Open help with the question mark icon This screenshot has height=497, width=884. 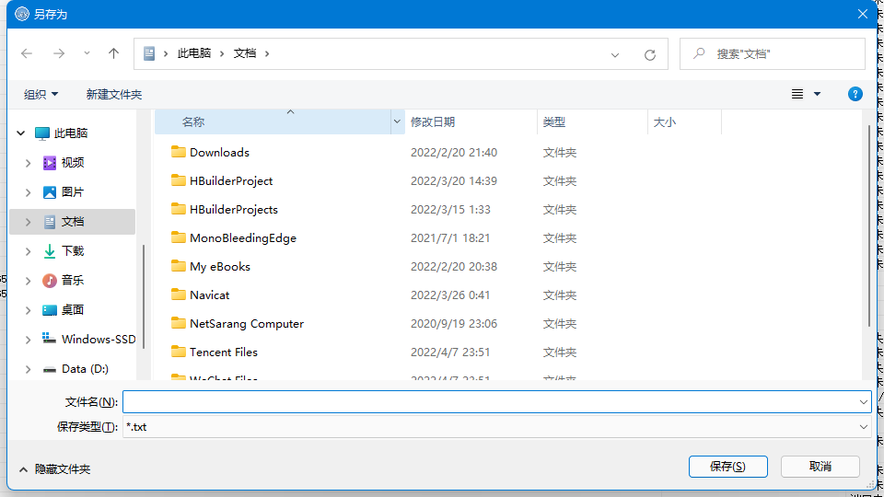(855, 94)
